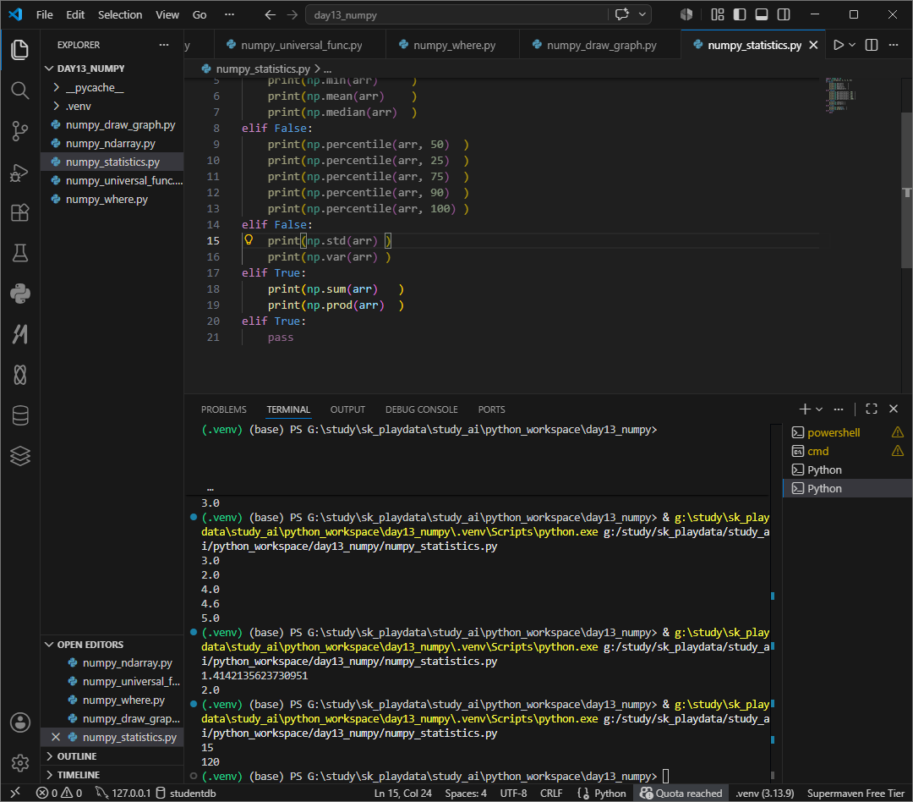Open the Database view in activity bar
The width and height of the screenshot is (913, 802).
click(19, 415)
